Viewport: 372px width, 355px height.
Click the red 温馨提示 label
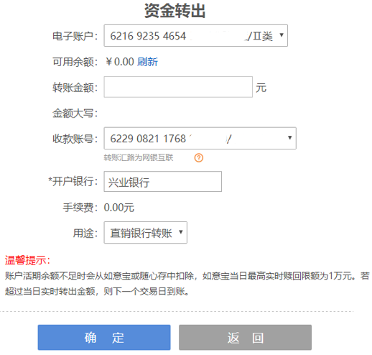(x=28, y=260)
